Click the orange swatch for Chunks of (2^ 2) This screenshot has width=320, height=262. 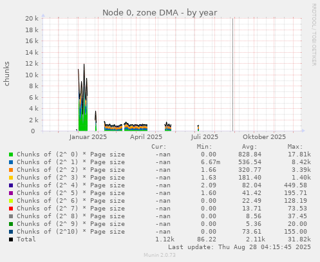point(11,170)
